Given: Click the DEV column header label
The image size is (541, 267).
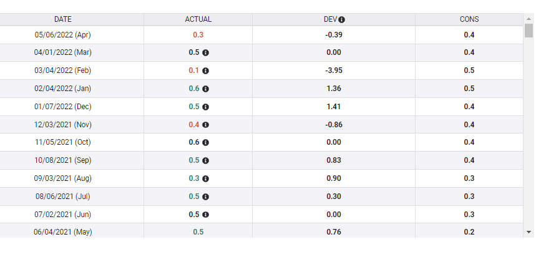Looking at the screenshot, I should [330, 19].
